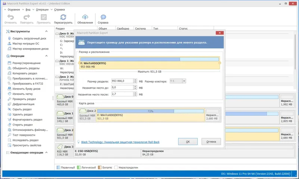Click the Redo (Повторить) toolbar icon
Screen dimensions: 299x179
[27, 17]
